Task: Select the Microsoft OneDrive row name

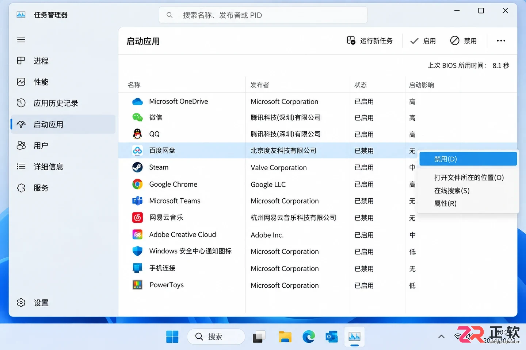Action: click(x=179, y=101)
